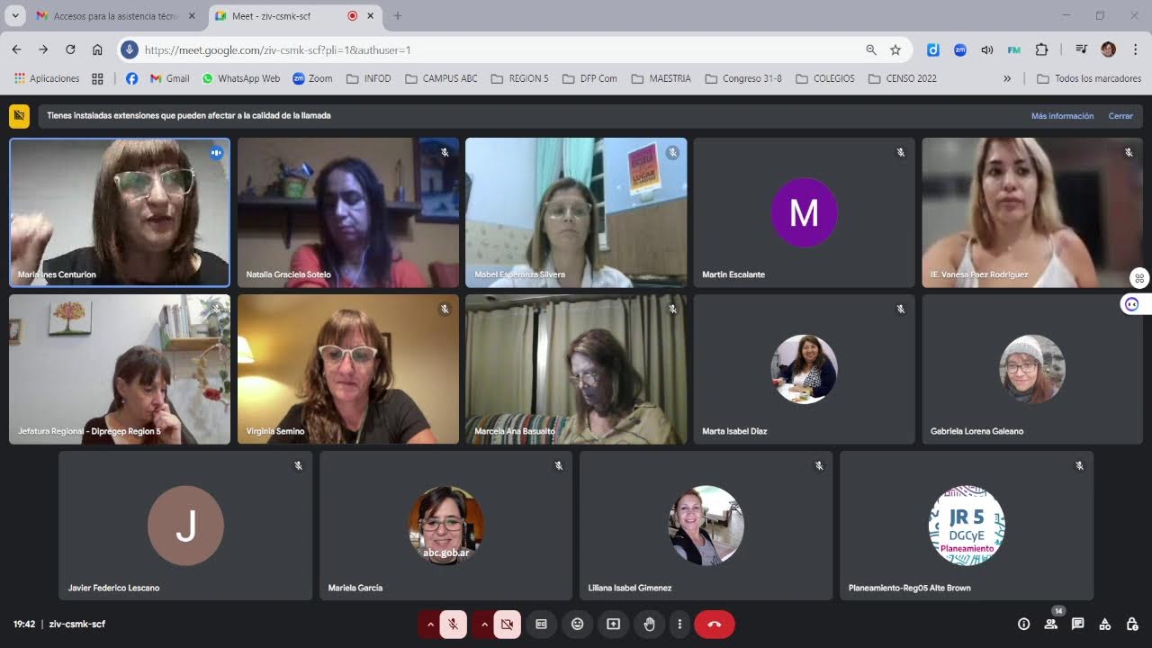This screenshot has width=1152, height=648.
Task: Open the tab search grid icon in bookmarks bar
Action: (x=97, y=78)
